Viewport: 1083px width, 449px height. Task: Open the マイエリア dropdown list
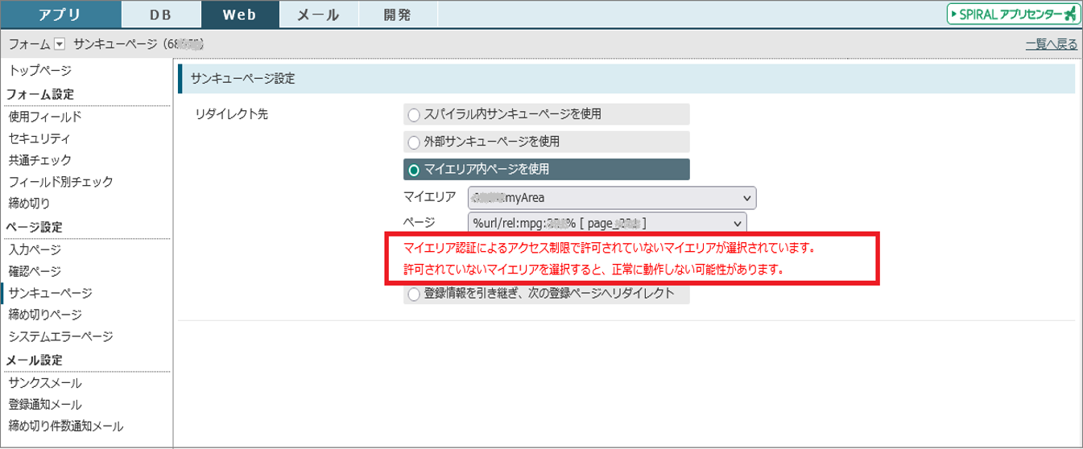611,197
